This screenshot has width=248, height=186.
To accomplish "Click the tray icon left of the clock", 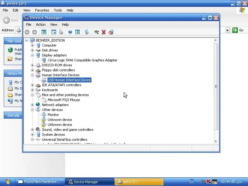I will click(215, 182).
